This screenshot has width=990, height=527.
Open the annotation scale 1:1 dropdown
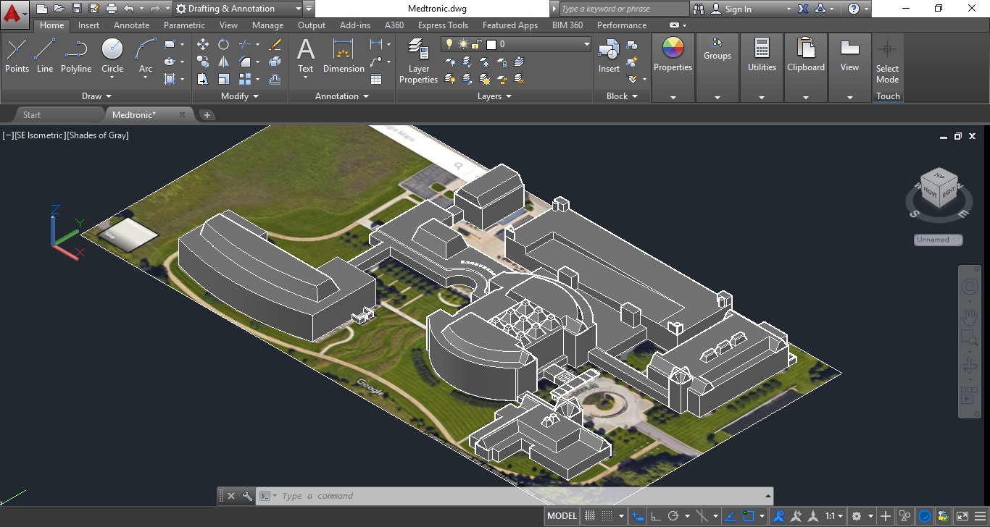coord(833,516)
